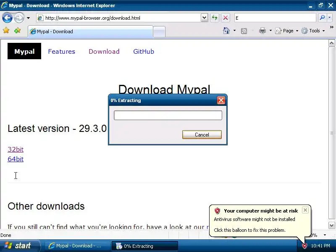Open Favorites Center star icon

click(6, 30)
